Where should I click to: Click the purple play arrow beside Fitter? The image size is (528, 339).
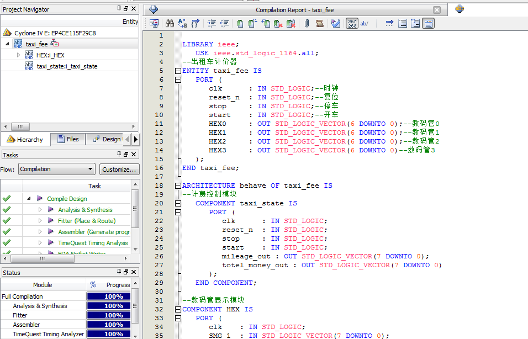pos(51,221)
